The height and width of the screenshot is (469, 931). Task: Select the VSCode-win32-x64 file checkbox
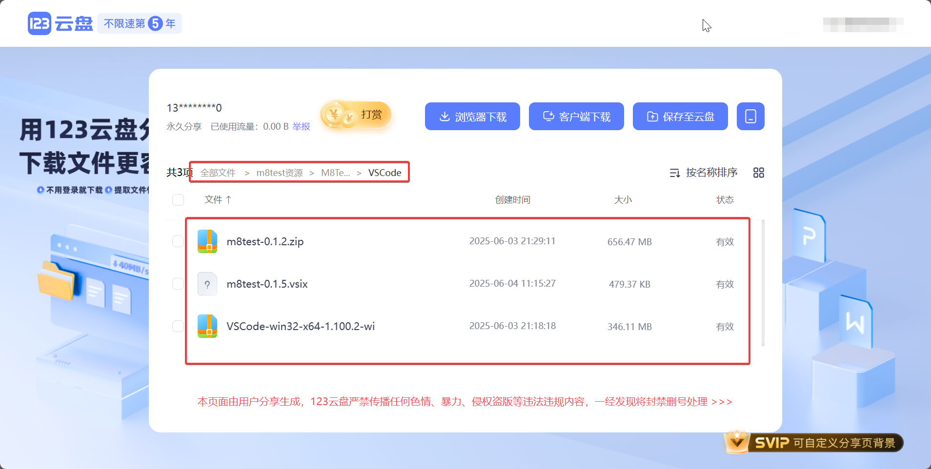pos(178,326)
